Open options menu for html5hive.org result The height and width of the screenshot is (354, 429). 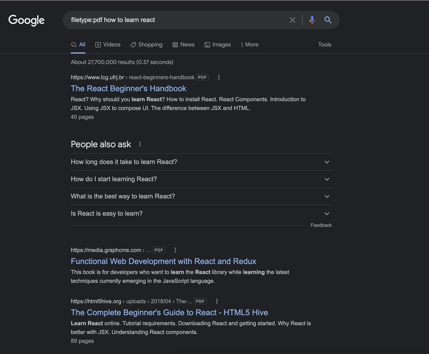point(217,301)
